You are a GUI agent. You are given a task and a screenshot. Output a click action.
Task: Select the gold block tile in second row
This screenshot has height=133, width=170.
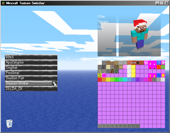click(133, 67)
